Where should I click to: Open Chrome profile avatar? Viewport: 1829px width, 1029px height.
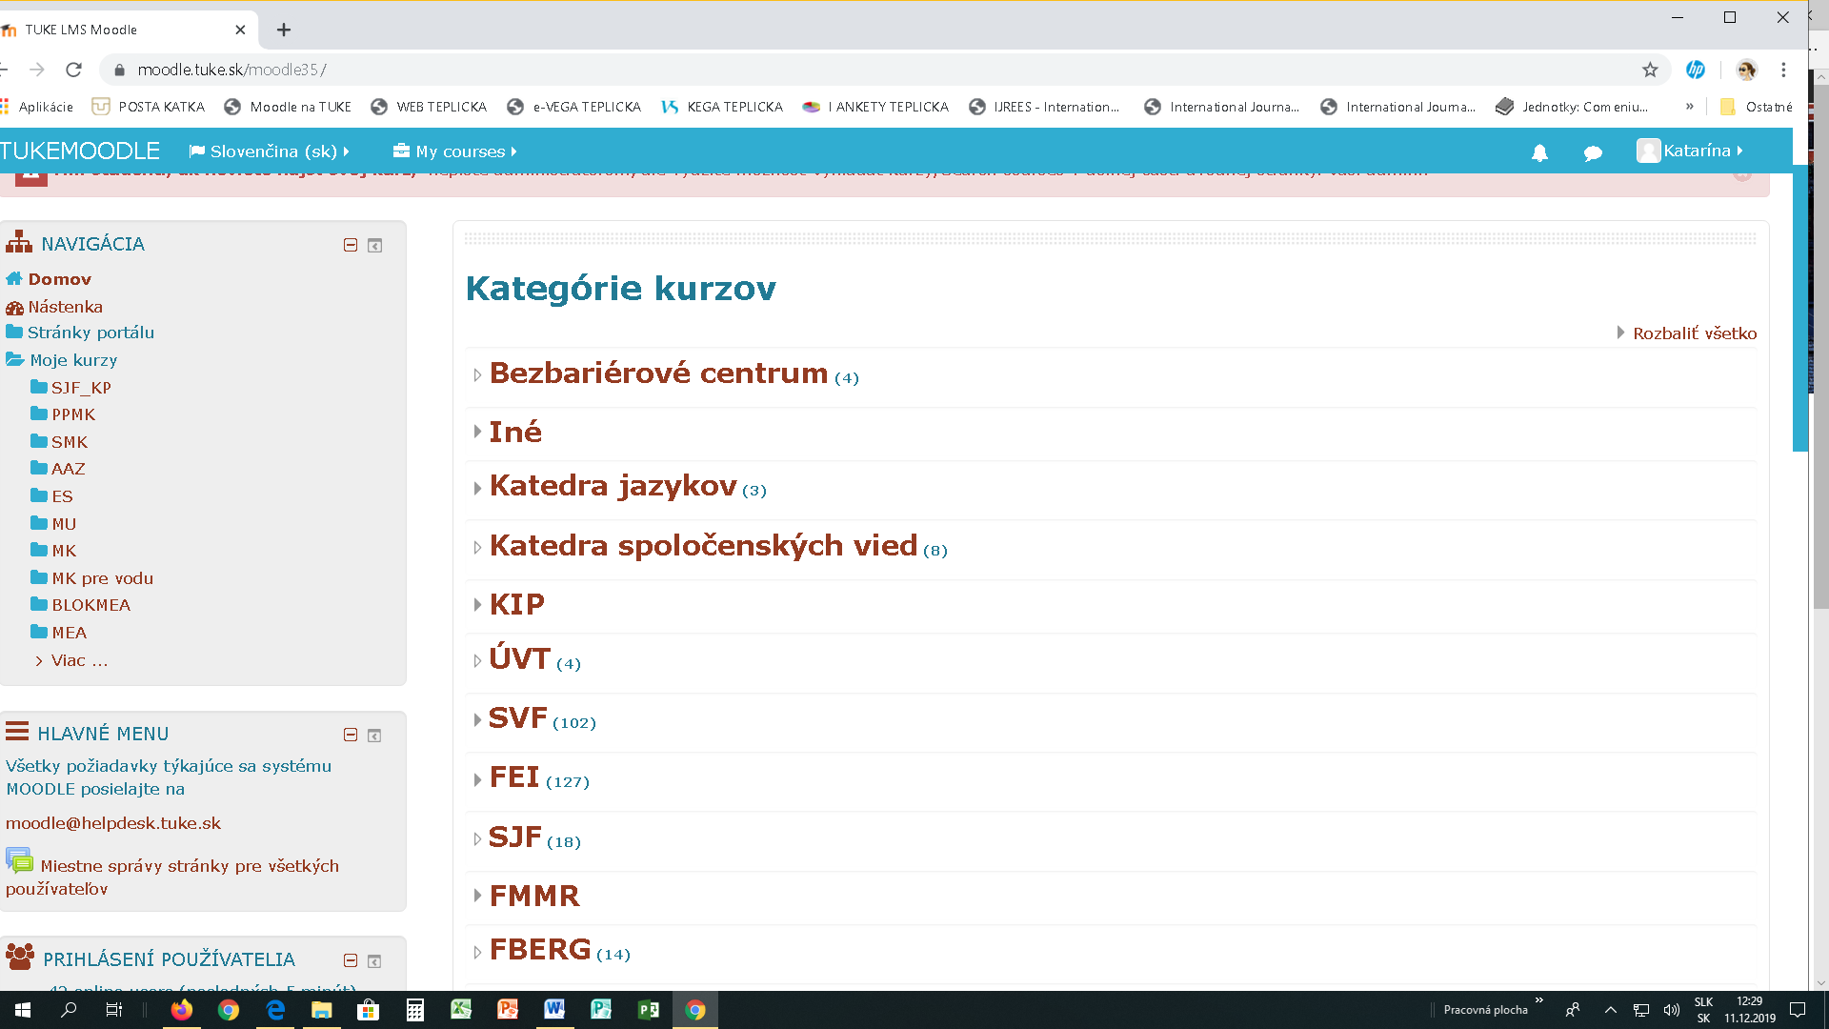tap(1746, 70)
